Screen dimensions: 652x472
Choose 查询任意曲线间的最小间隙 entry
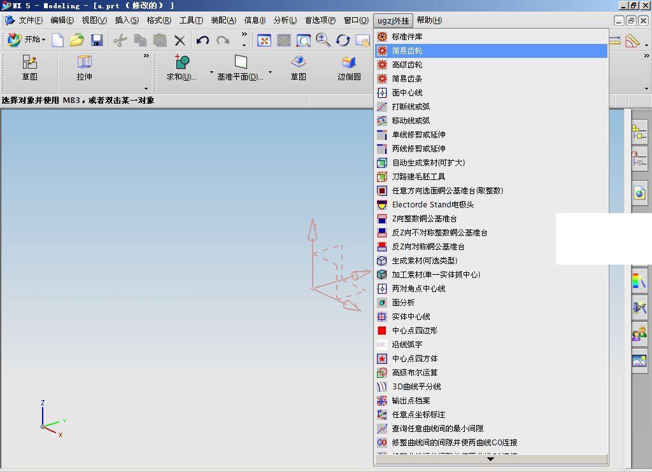pyautogui.click(x=491, y=428)
